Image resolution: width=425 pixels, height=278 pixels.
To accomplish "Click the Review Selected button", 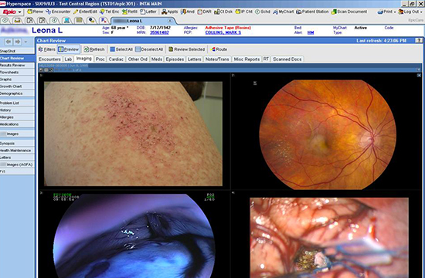I will point(186,49).
